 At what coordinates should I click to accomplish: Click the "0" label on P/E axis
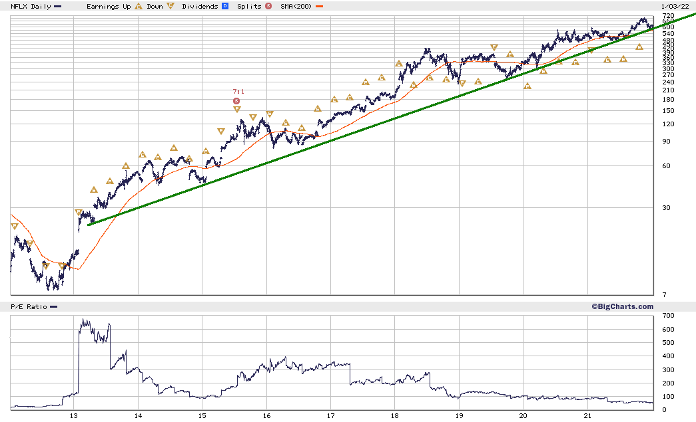665,410
